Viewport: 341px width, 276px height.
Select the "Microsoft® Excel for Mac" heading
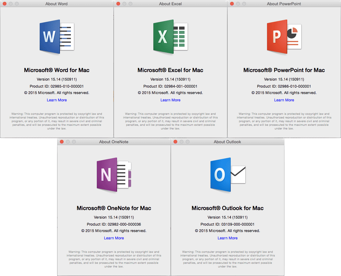tap(170, 70)
